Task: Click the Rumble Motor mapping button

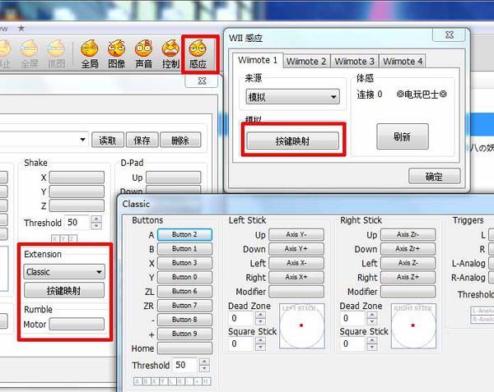Action: click(x=77, y=324)
